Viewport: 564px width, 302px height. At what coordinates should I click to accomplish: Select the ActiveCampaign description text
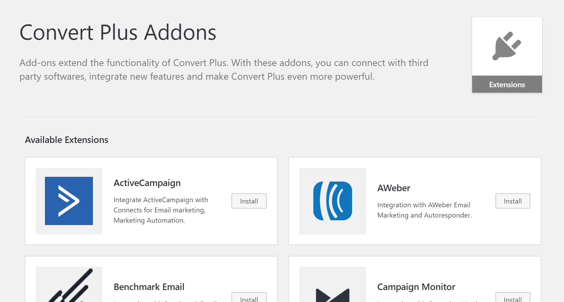point(161,210)
